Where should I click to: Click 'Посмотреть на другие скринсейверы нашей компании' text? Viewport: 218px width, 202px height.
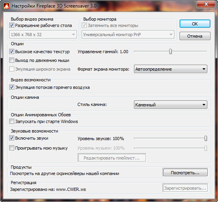tap(65, 173)
